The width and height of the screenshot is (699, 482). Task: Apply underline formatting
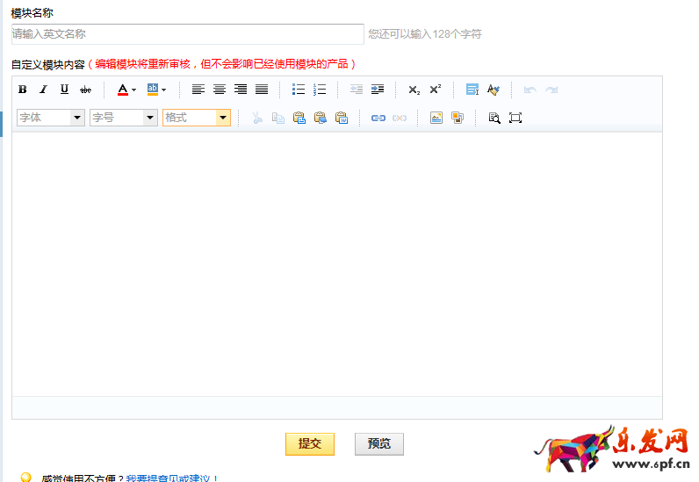click(x=64, y=90)
